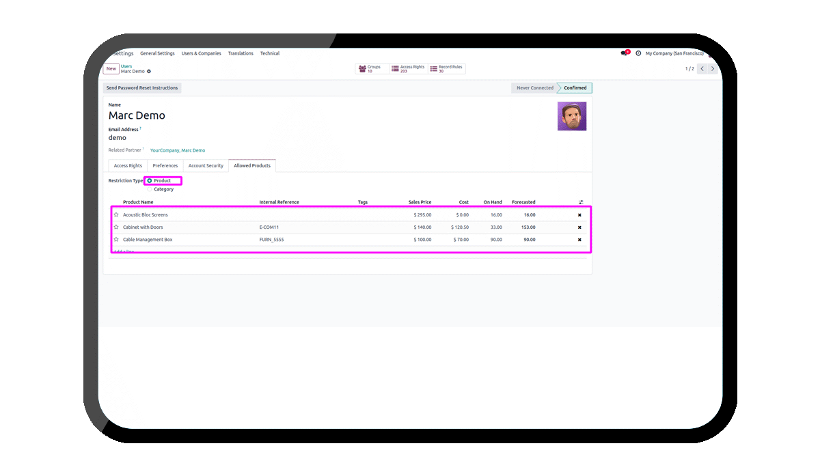Switch to the Access Rights tab
Viewport: 820px width, 476px height.
pyautogui.click(x=128, y=165)
